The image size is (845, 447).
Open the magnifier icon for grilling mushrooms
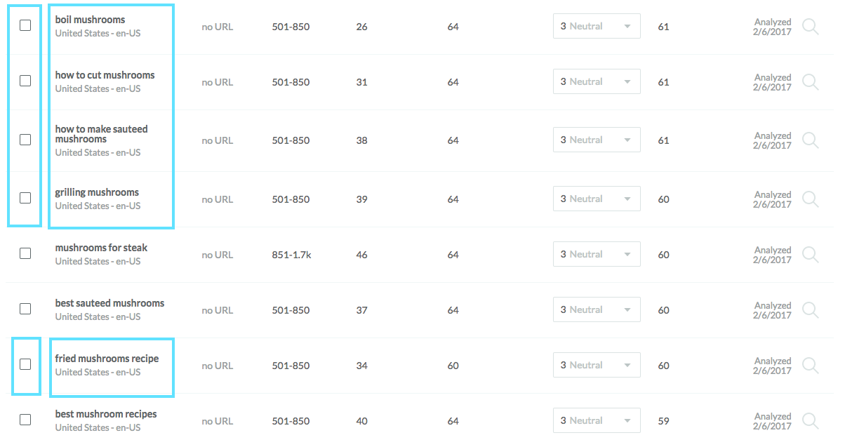point(810,199)
